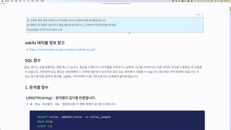Open the Typora application menu
This screenshot has width=231, height=130.
tap(7, 1)
